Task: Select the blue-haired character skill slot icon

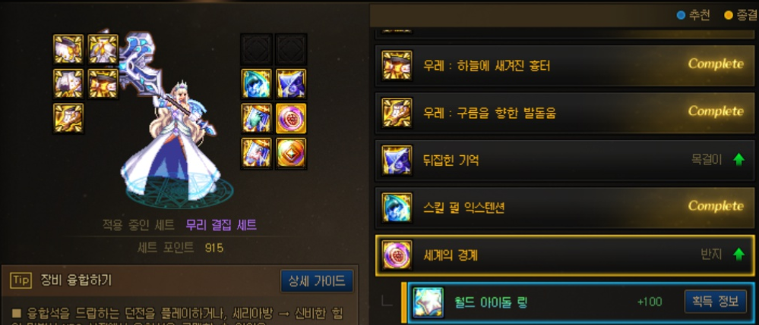Action: (256, 83)
